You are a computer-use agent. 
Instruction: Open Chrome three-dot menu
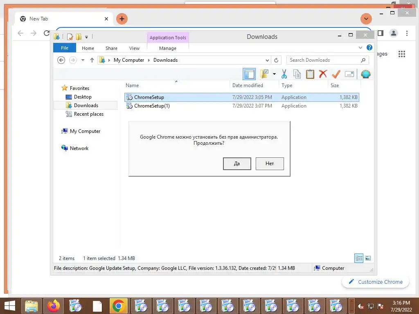(x=407, y=33)
